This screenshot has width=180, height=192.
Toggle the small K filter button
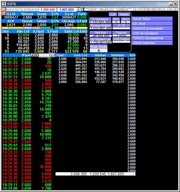(x=36, y=55)
